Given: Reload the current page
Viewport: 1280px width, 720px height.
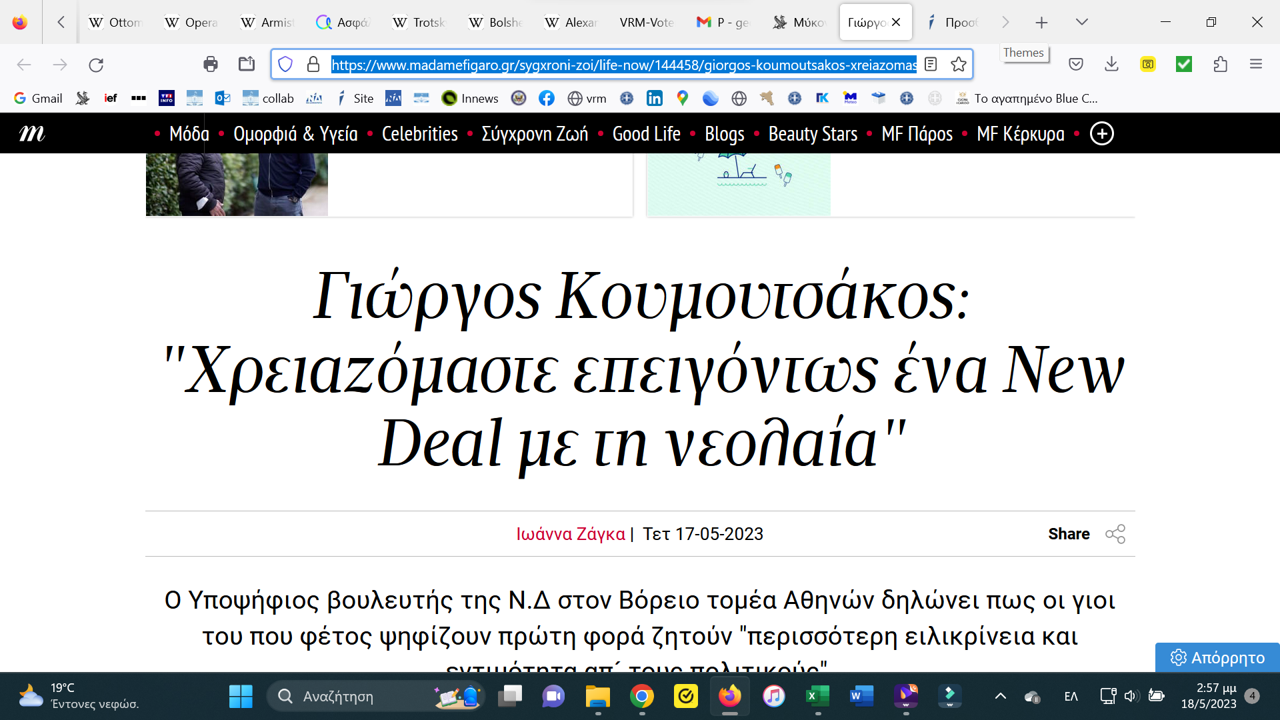Looking at the screenshot, I should (x=96, y=64).
